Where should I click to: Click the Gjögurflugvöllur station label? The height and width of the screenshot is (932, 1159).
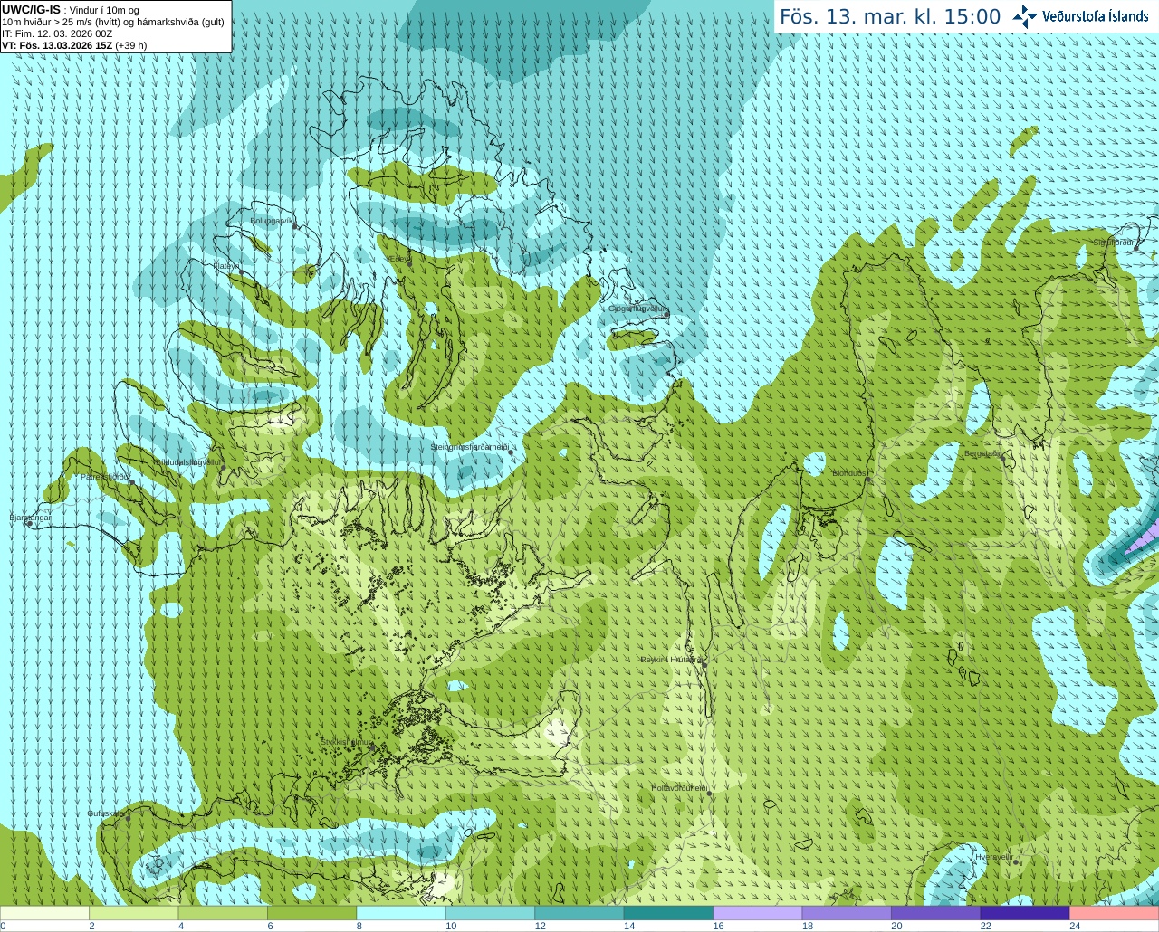637,309
